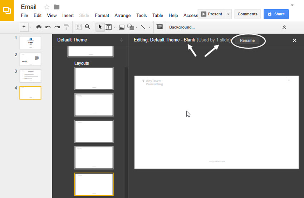
Task: Click the layouts panel vertical scrollbar
Action: [126, 132]
